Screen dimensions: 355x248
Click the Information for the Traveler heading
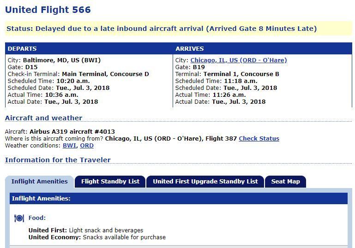[x=58, y=160]
